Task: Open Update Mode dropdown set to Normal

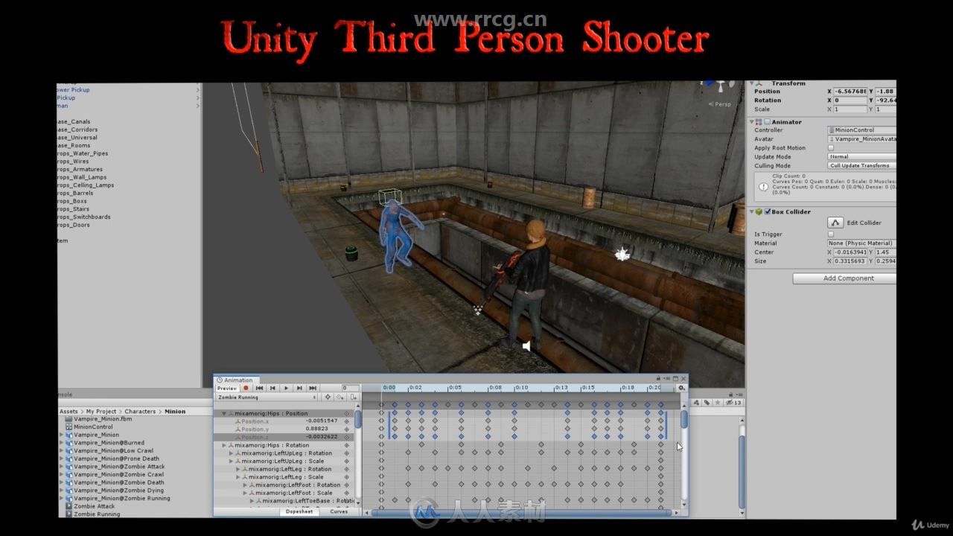Action: point(861,156)
